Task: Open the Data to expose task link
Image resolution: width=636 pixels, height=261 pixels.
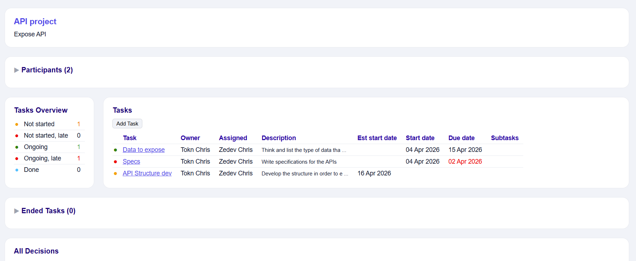Action: (143, 150)
